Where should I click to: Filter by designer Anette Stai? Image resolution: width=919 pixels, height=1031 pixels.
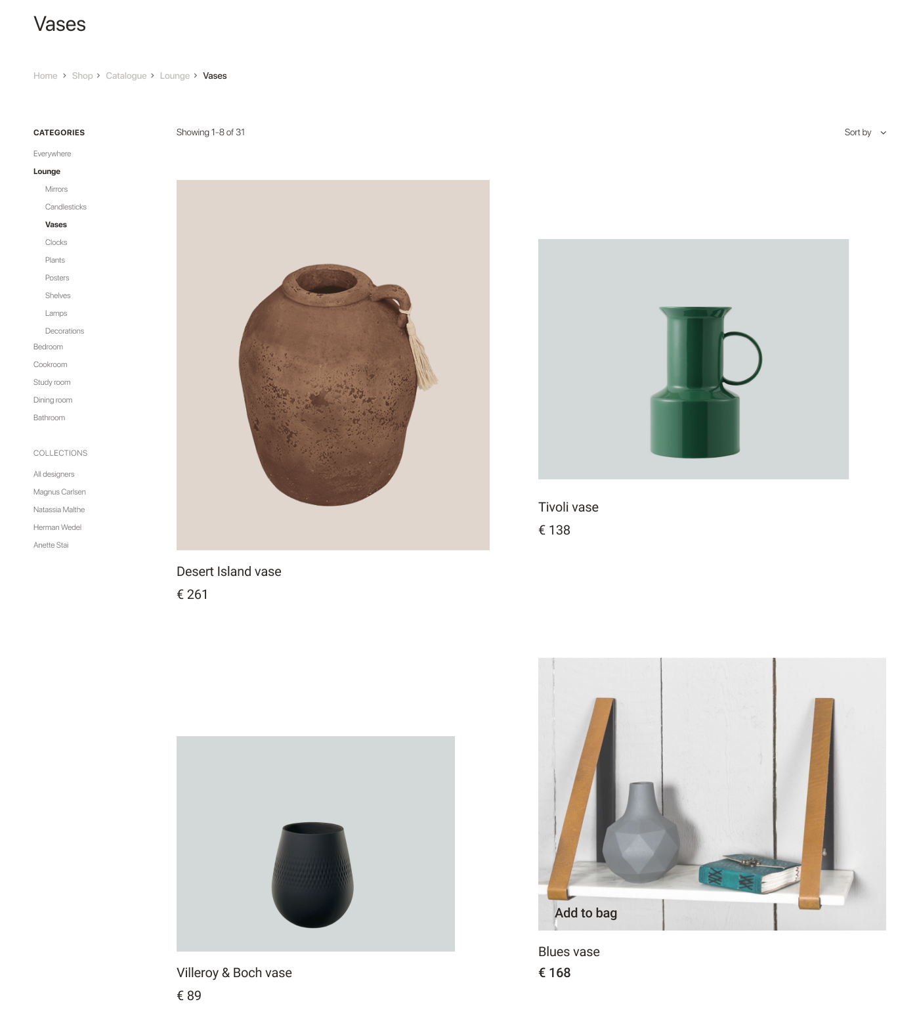[x=51, y=545]
